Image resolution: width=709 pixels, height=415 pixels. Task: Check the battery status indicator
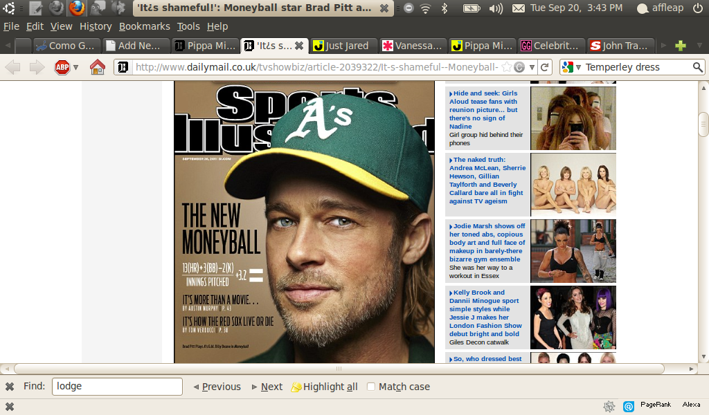click(x=471, y=8)
